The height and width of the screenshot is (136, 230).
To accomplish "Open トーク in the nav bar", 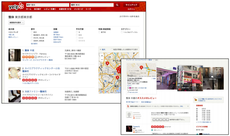I will click(88, 9).
